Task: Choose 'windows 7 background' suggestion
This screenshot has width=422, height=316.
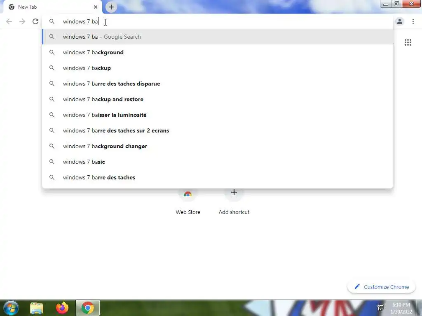Action: click(218, 52)
